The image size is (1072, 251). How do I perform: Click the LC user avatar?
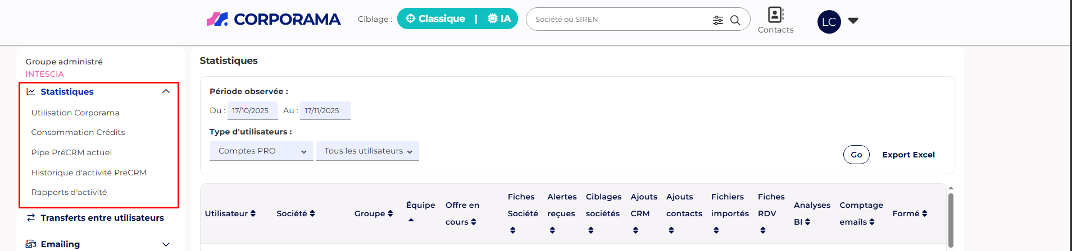point(829,22)
